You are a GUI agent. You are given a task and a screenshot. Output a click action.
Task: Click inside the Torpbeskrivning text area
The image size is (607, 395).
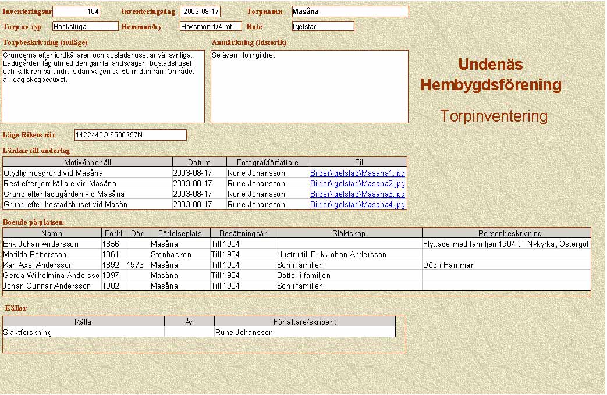tap(104, 86)
